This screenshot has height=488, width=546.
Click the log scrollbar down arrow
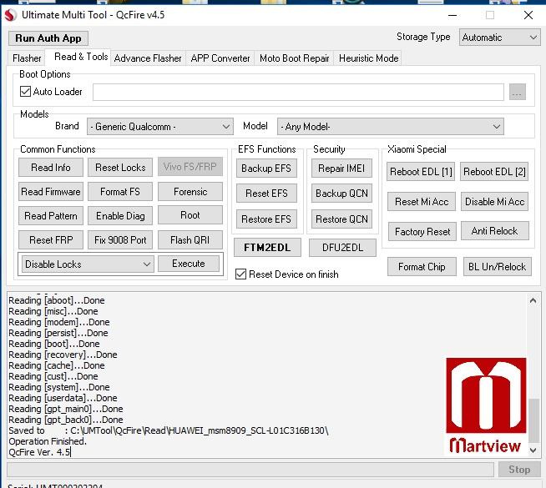tap(533, 450)
